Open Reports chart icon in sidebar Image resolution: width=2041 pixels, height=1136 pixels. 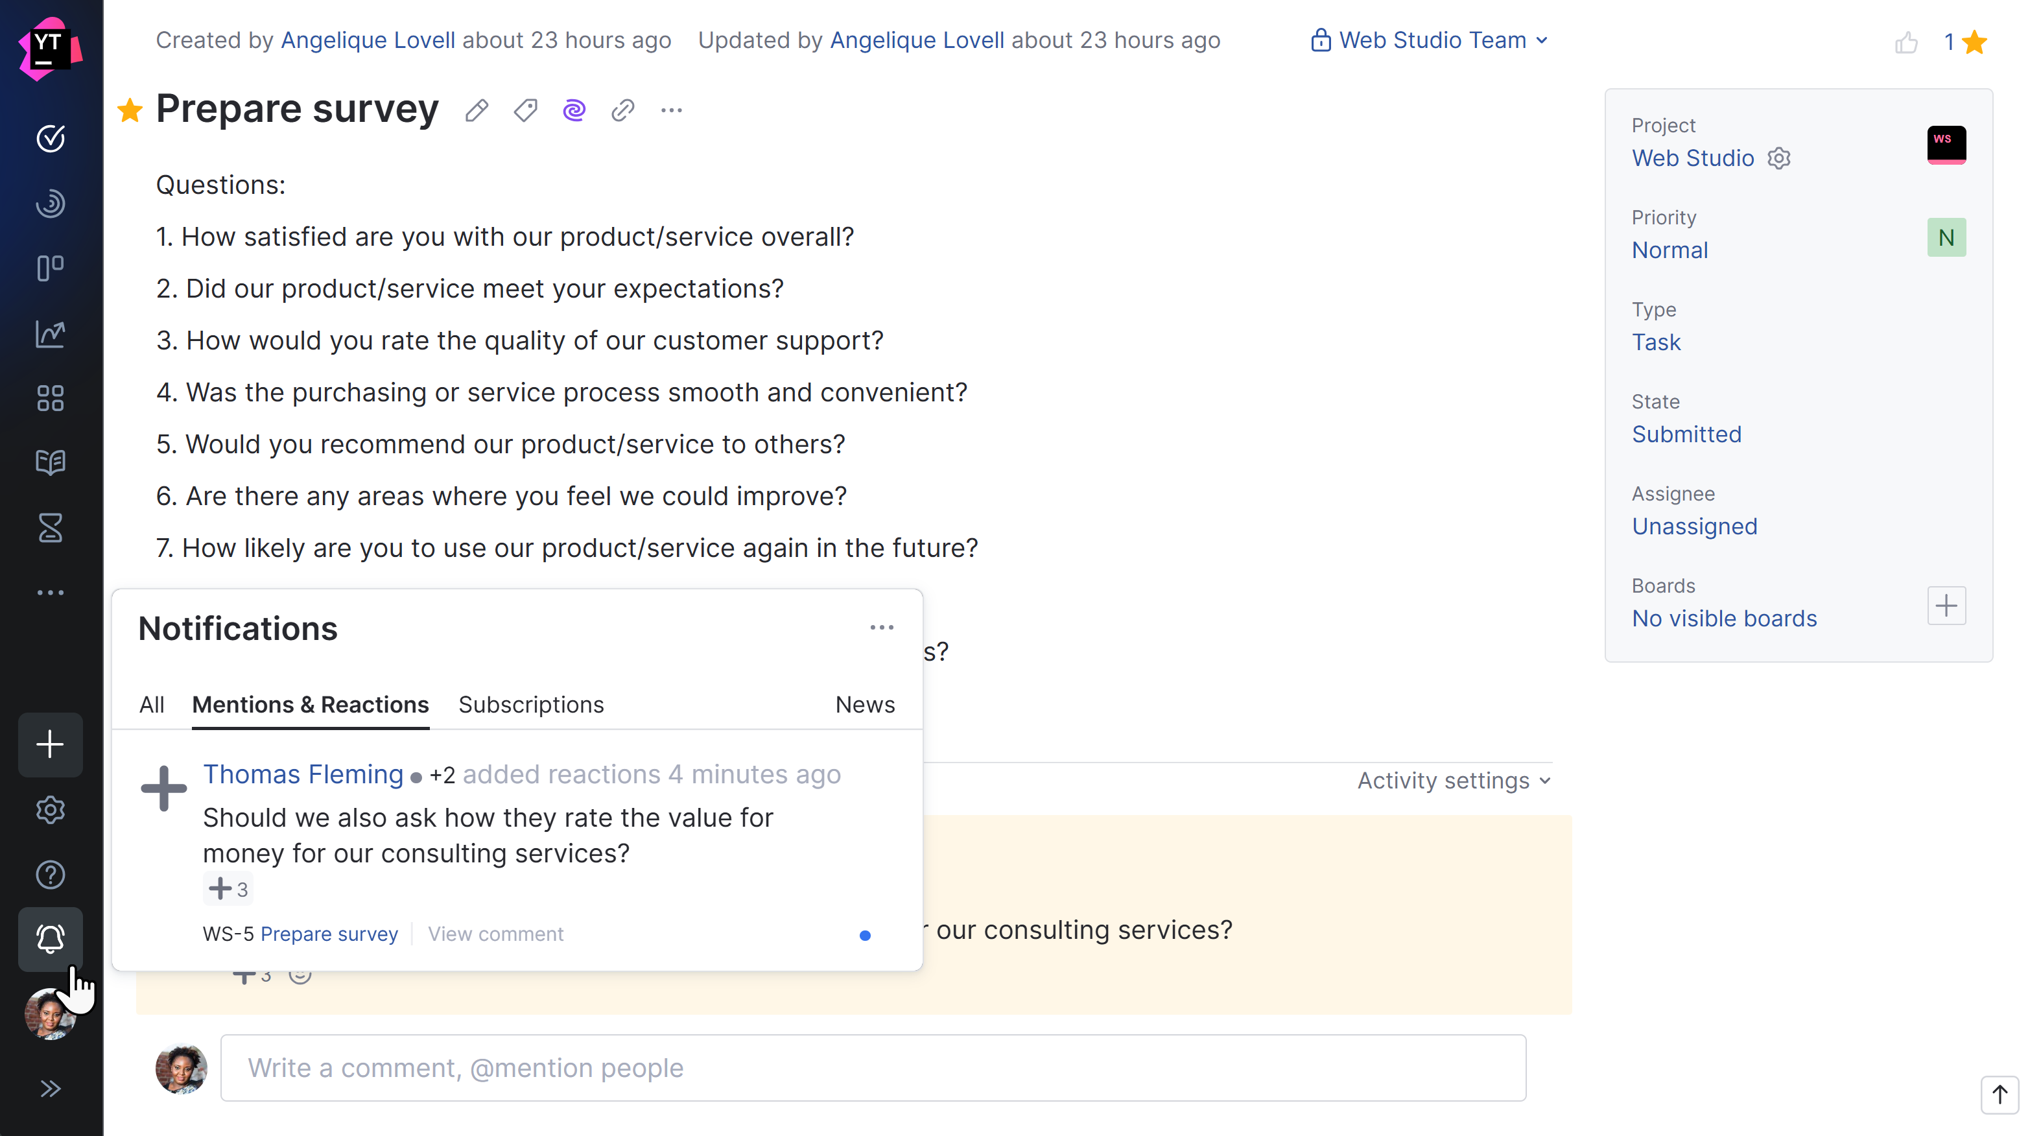[51, 333]
